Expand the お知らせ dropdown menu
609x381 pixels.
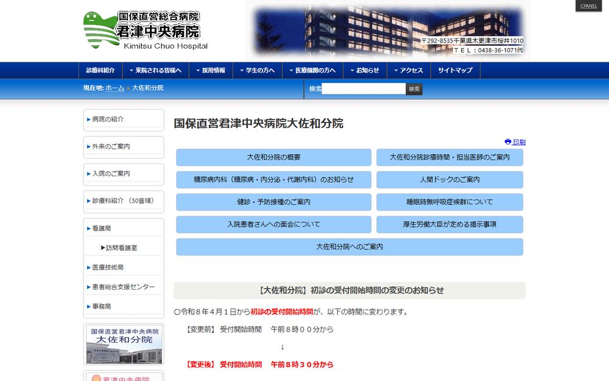[x=365, y=70]
